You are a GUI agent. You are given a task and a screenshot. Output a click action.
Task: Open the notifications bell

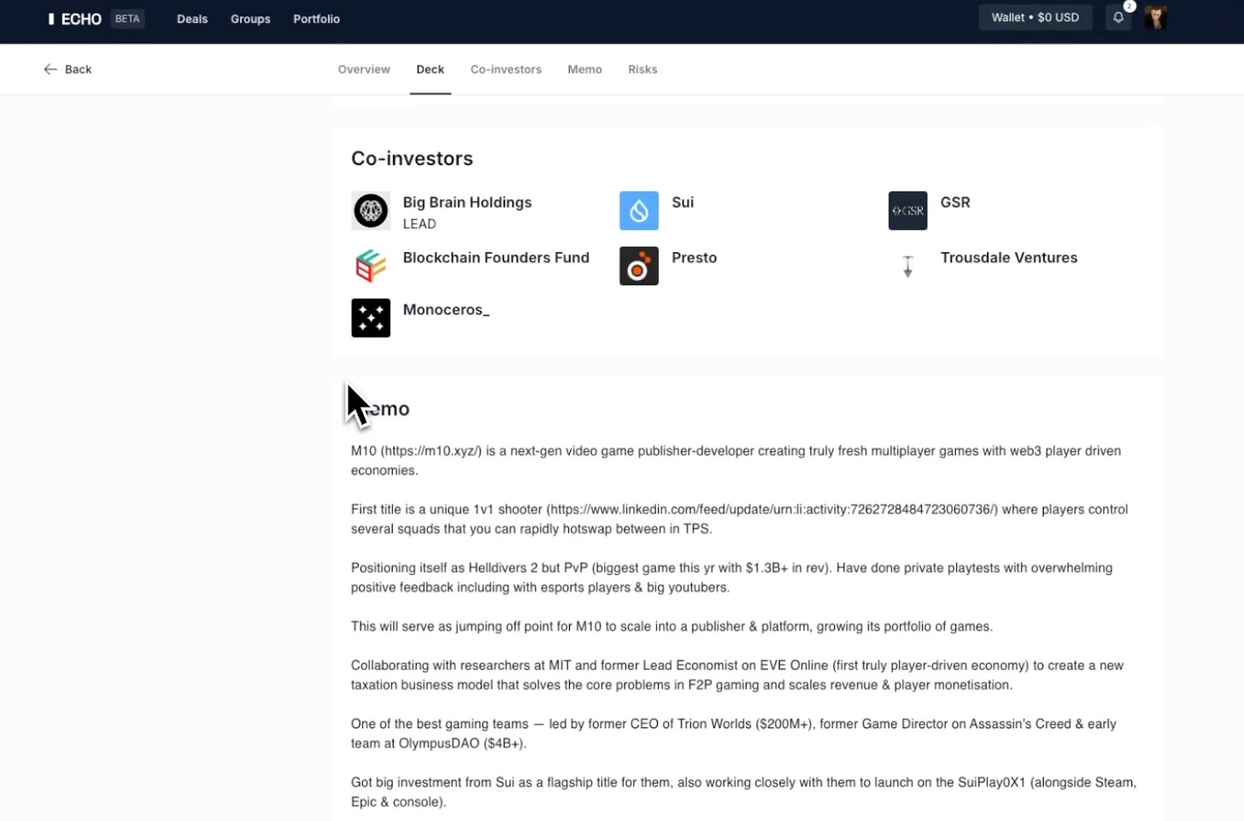tap(1118, 18)
